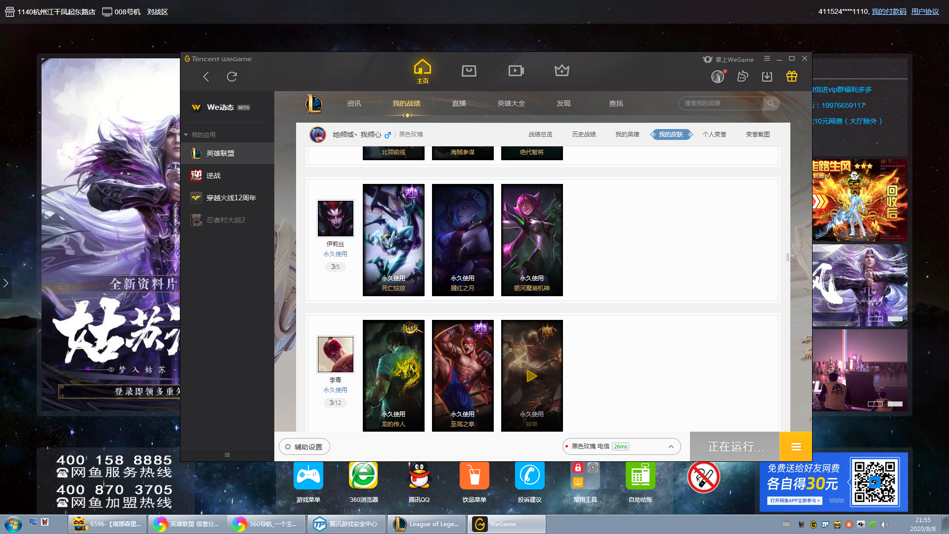
Task: Open the 龙的传人 skin card
Action: point(393,376)
